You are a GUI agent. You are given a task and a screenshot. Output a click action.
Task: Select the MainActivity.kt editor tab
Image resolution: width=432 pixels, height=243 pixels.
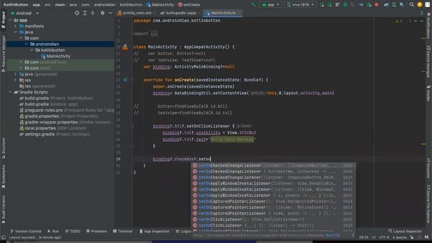pos(223,13)
